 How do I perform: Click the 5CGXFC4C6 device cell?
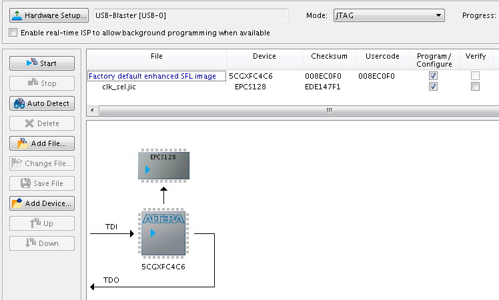click(251, 76)
